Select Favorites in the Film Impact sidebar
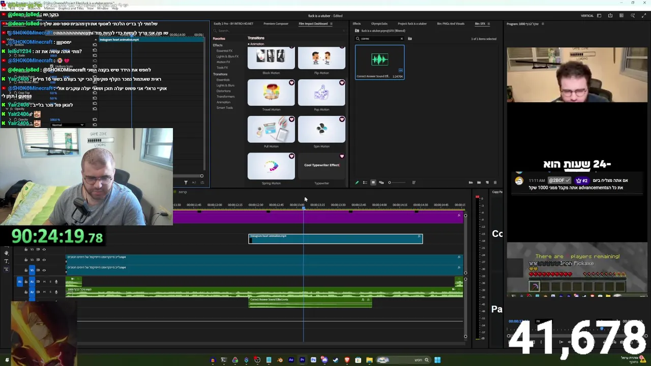This screenshot has height=366, width=651. click(x=219, y=39)
